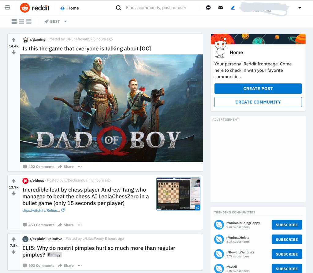Downvote the ELI5 nostril pimples post
Viewport: 313px width, 273px height.
click(13, 252)
